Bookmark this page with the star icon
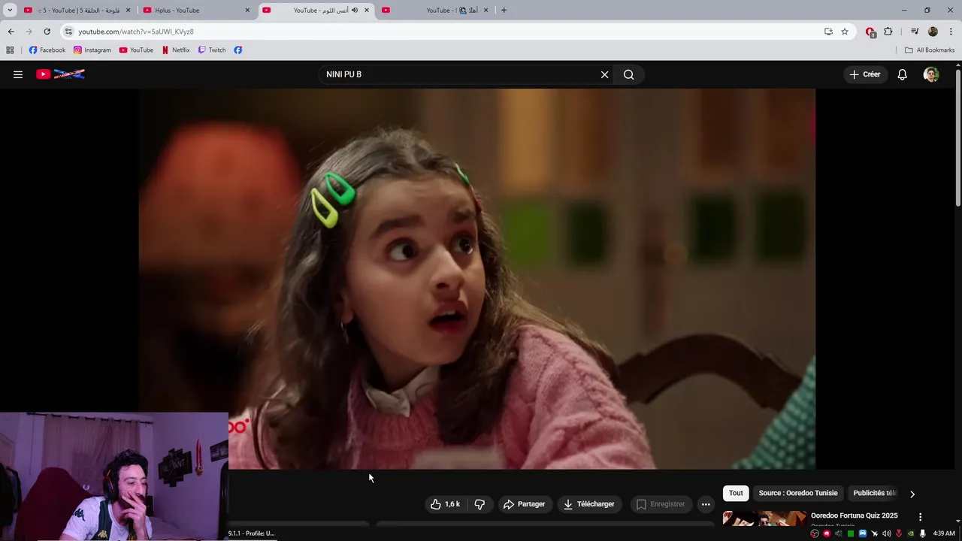The image size is (962, 541). 845,32
